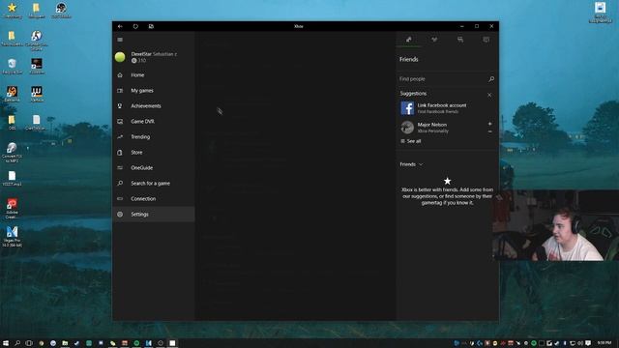This screenshot has height=348, width=619.
Task: Click the third icon in Xbox title bar
Action: tap(151, 26)
